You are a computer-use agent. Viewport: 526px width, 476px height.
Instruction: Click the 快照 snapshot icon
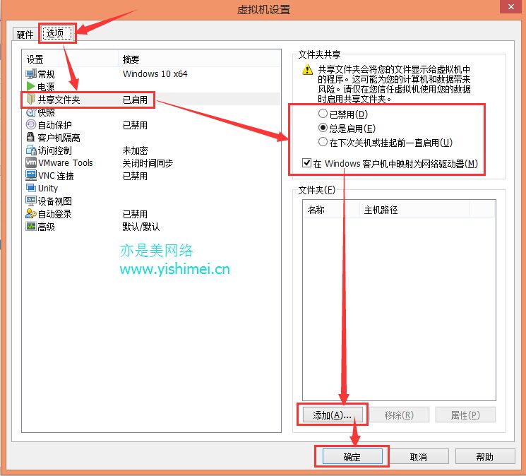click(31, 112)
